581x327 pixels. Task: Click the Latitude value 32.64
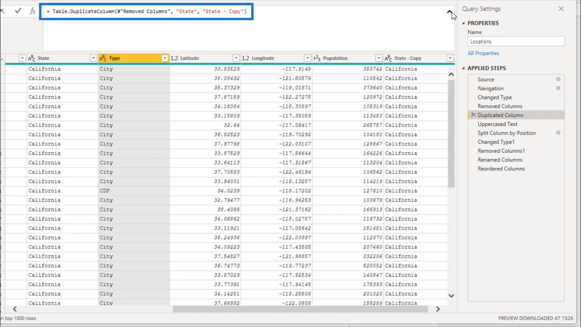[231, 125]
